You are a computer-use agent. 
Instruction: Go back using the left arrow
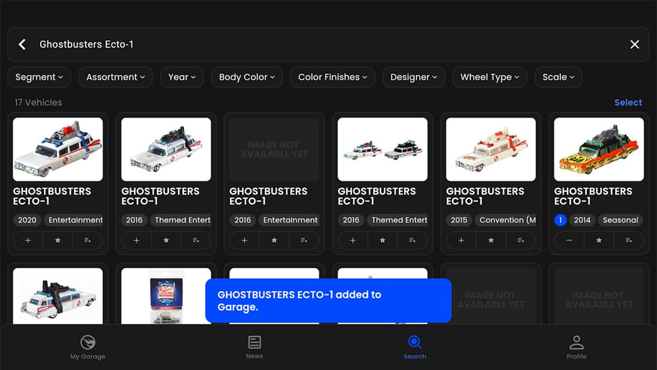click(22, 45)
